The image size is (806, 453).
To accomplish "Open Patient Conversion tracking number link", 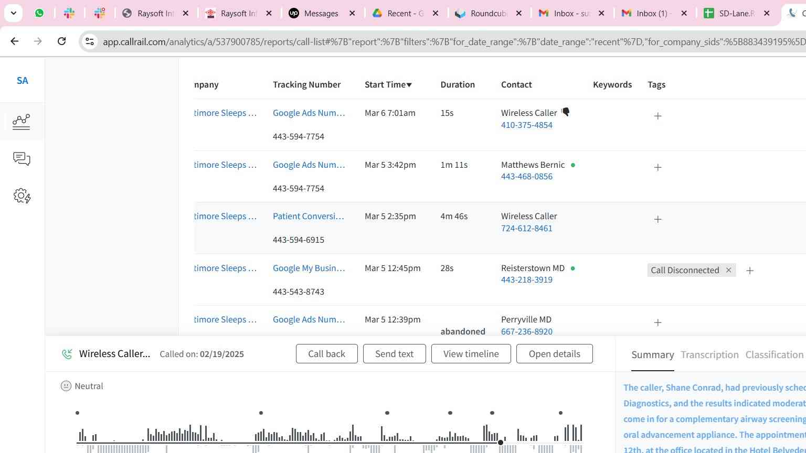I will [308, 216].
